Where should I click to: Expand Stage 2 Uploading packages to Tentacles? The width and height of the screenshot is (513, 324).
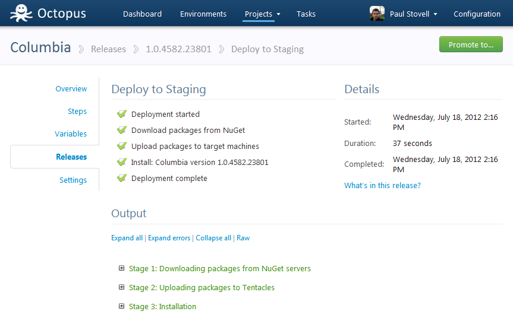[x=122, y=287]
